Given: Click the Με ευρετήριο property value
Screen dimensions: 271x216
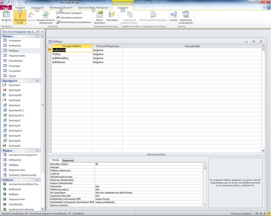Looking at the screenshot, I should (x=149, y=193).
